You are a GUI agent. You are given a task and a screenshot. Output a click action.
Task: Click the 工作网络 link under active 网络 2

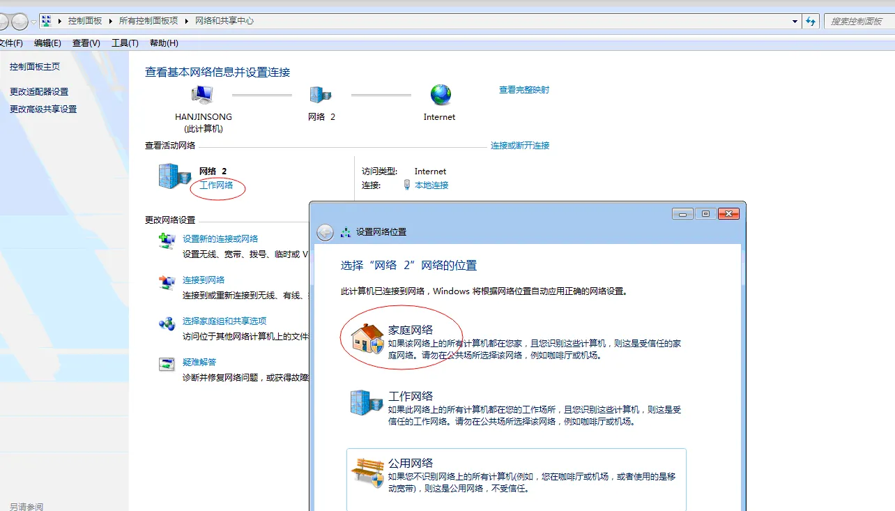[216, 185]
